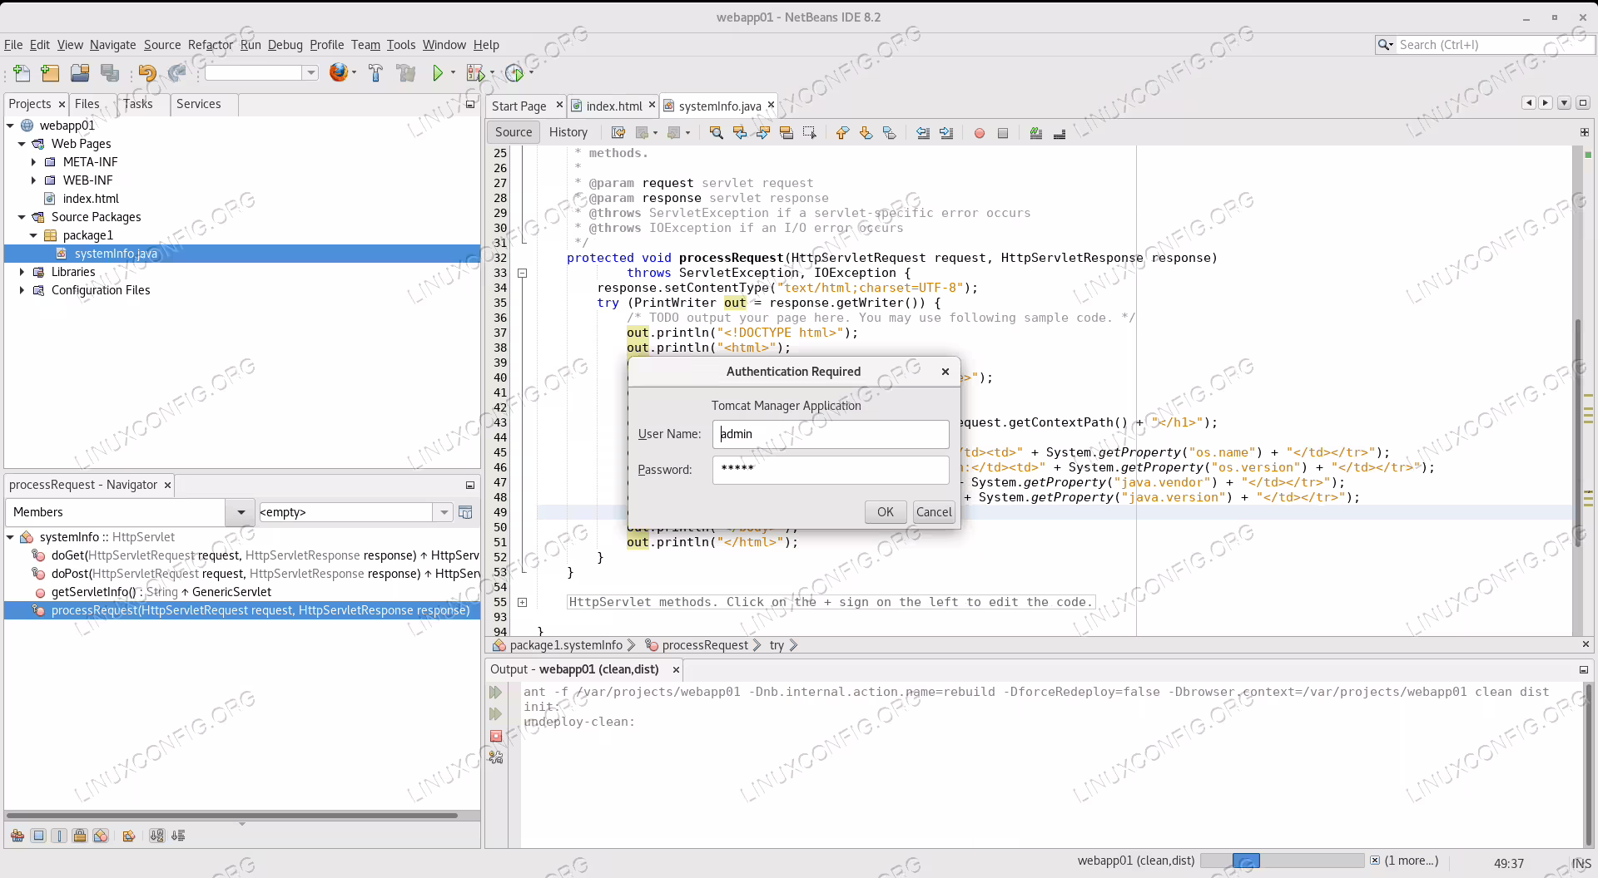This screenshot has height=878, width=1598.
Task: Toggle Show Non-Public Members in Navigator
Action: (80, 836)
